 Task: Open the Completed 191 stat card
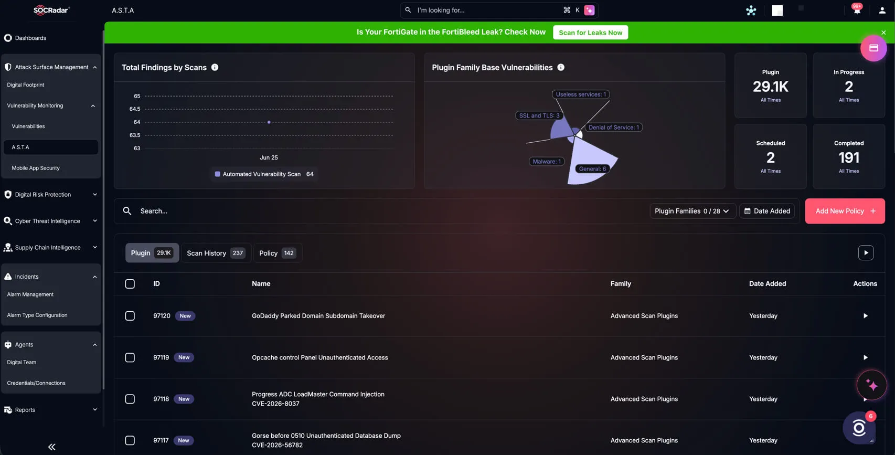tap(849, 156)
